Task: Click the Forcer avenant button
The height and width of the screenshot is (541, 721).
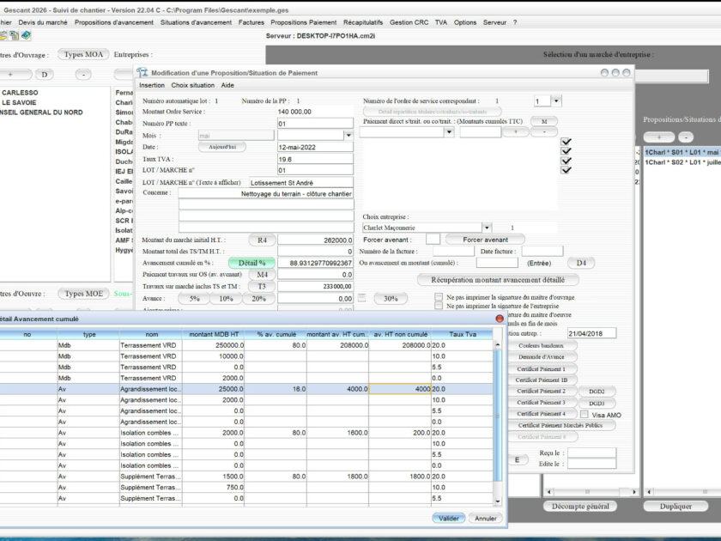Action: point(485,240)
